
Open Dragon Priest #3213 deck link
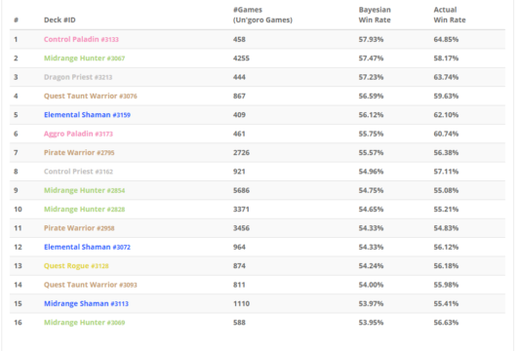[78, 77]
